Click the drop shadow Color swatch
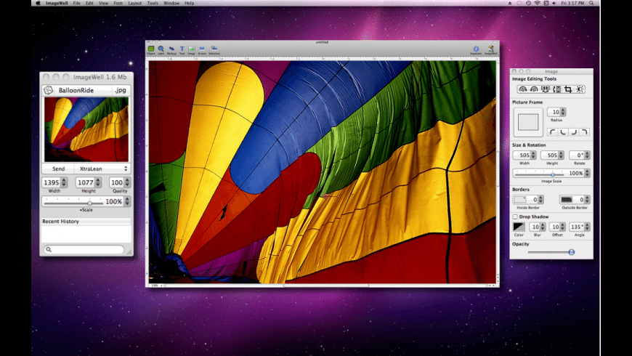The height and width of the screenshot is (356, 632). (x=519, y=227)
